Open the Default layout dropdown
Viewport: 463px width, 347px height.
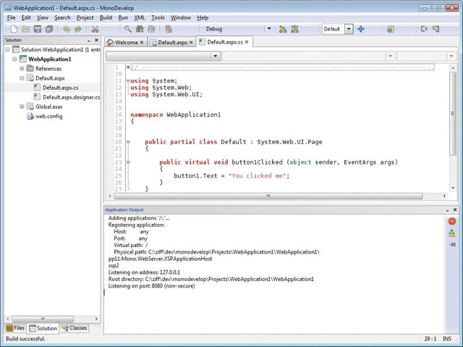click(x=349, y=29)
